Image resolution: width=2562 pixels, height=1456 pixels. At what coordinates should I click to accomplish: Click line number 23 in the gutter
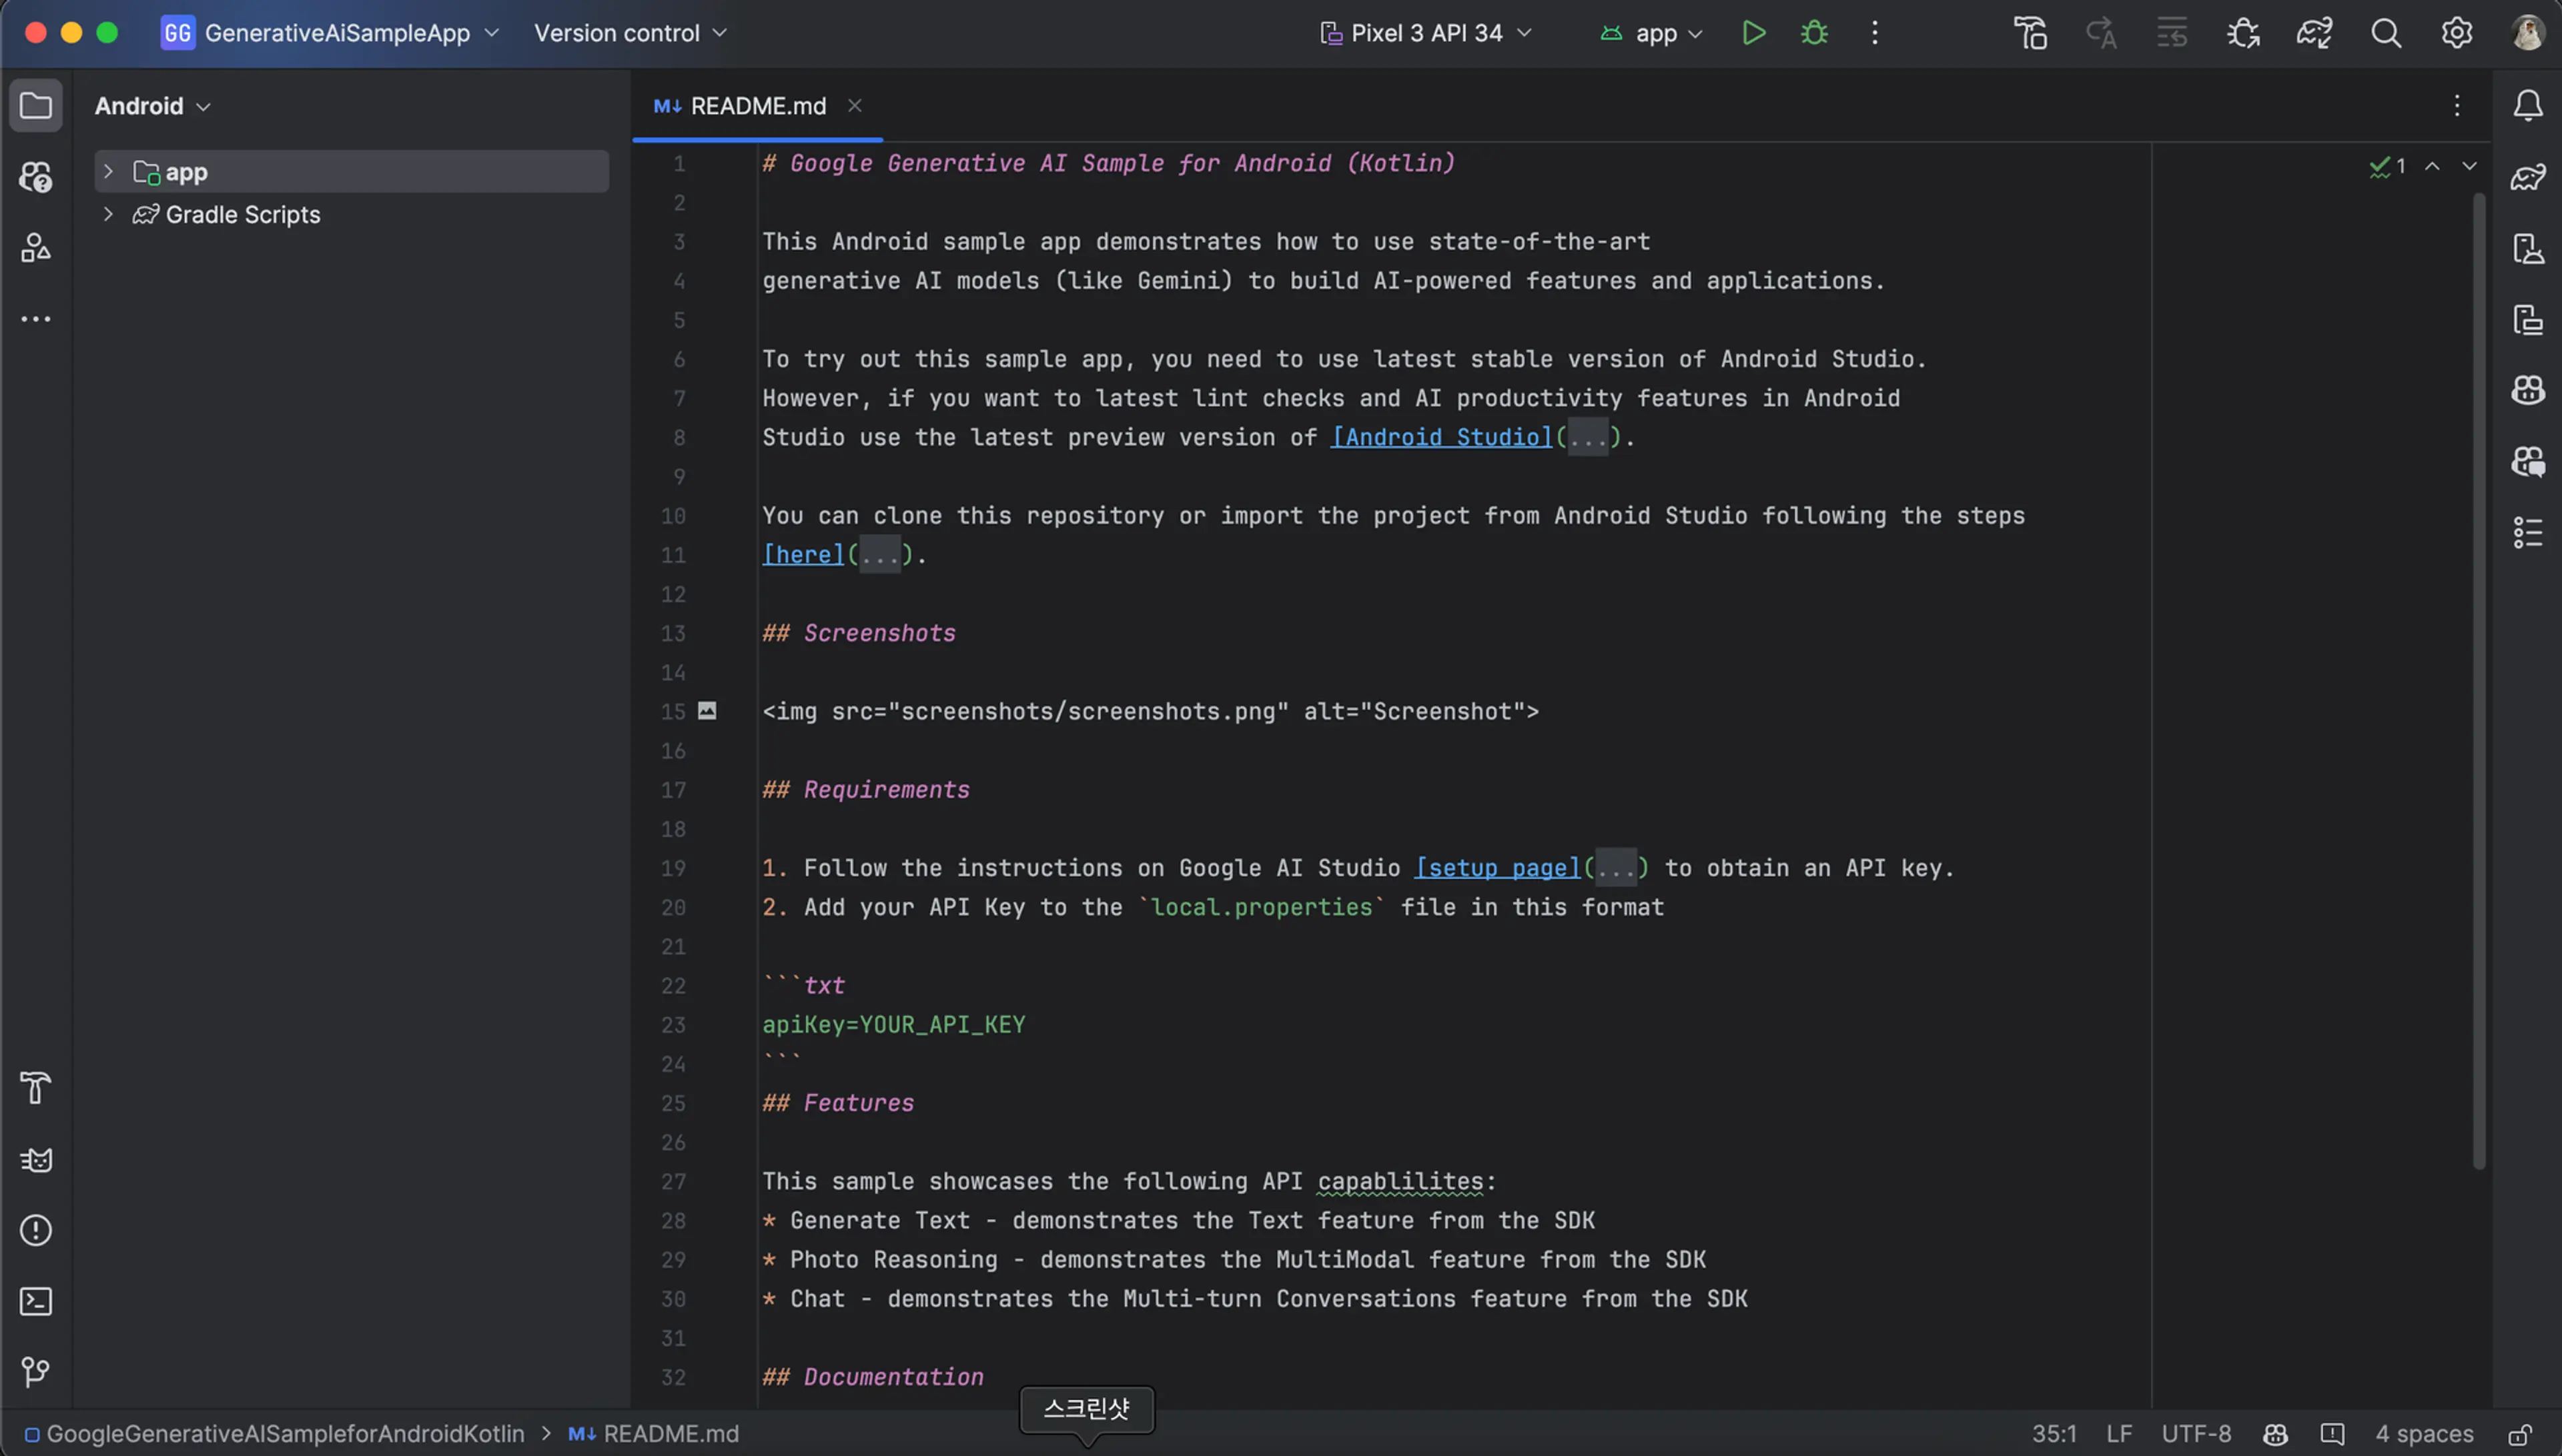coord(673,1025)
